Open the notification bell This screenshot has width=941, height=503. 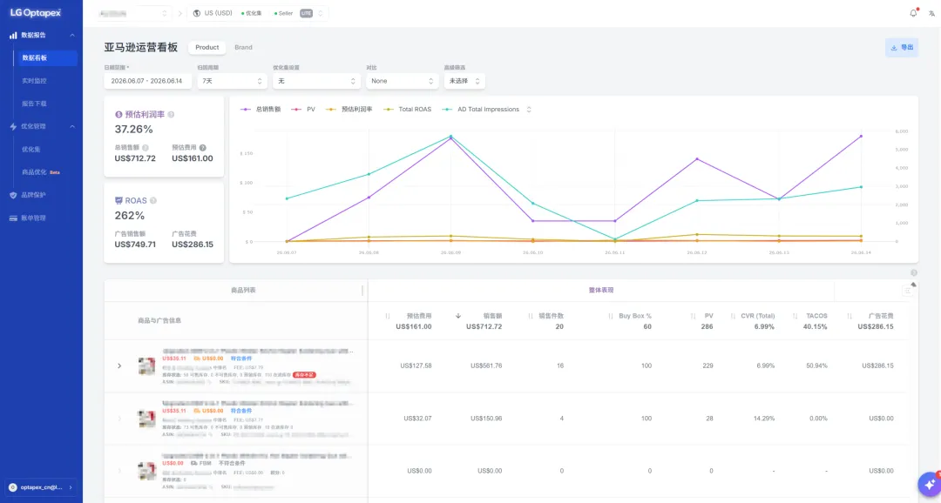913,13
